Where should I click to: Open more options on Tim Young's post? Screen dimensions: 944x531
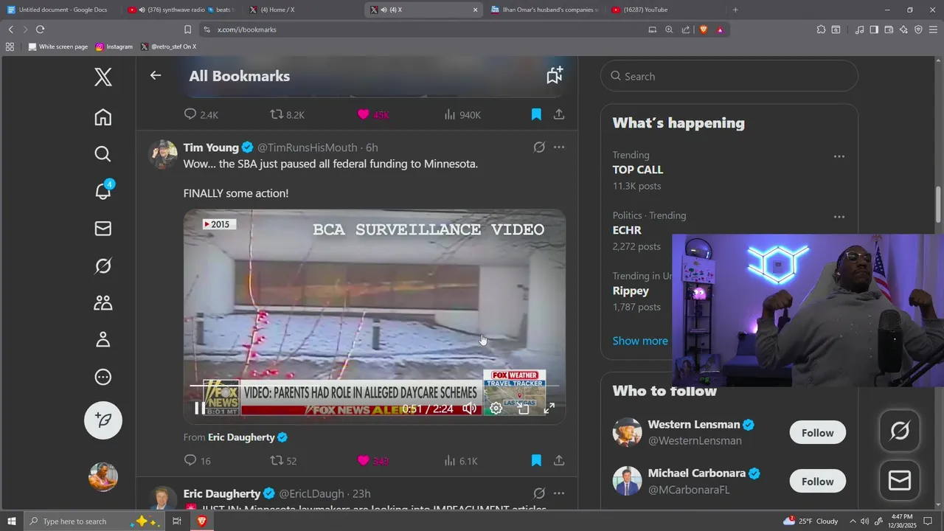[559, 147]
